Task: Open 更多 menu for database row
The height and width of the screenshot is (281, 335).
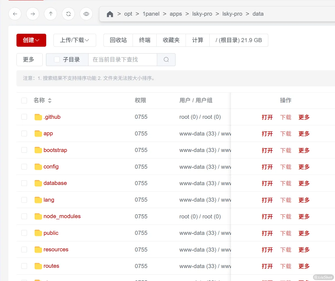Action: pos(304,184)
